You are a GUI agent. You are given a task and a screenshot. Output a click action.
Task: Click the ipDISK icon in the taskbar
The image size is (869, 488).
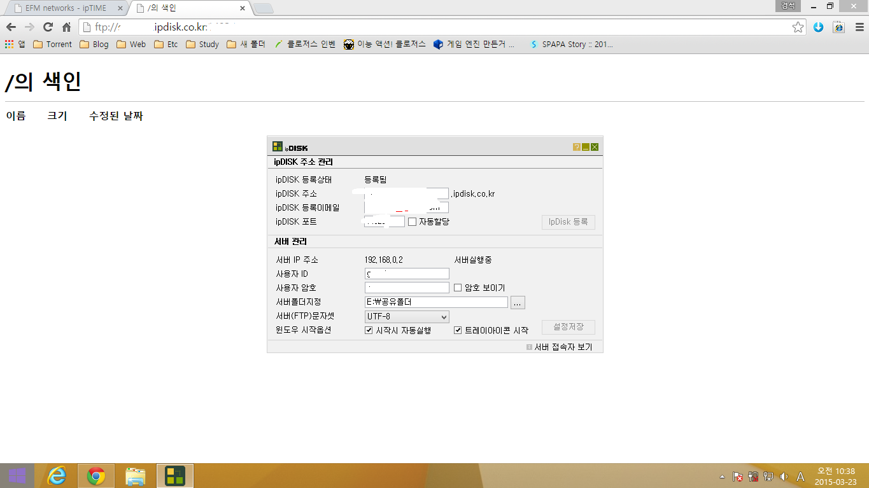pos(174,475)
